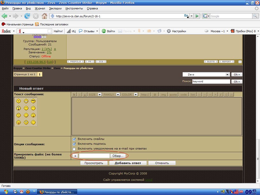Open the Правка menu

pos(17,8)
